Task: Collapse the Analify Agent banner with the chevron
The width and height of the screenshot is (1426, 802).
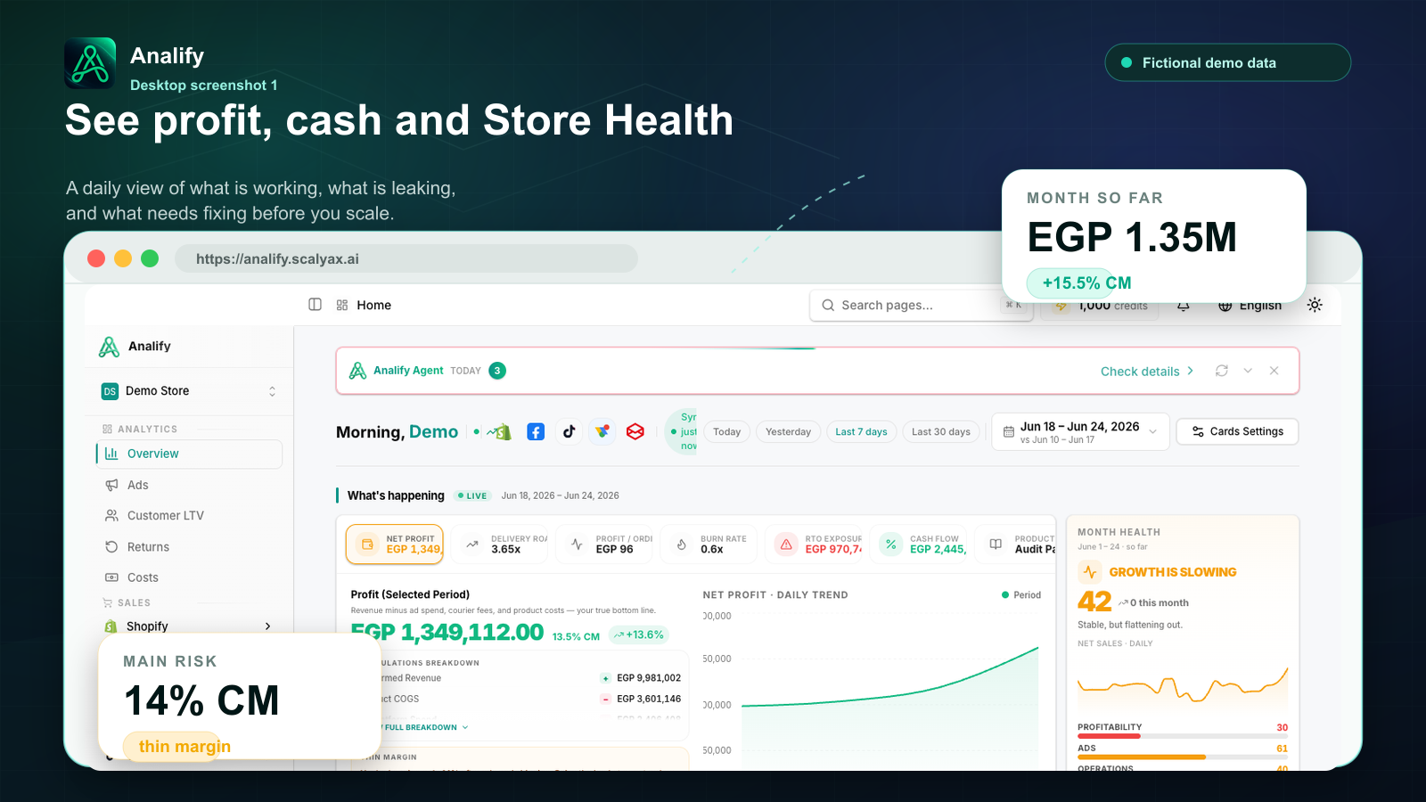Action: pyautogui.click(x=1248, y=371)
